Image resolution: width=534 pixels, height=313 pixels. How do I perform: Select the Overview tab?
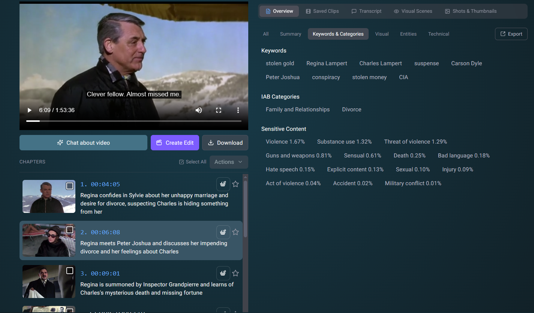(x=279, y=11)
